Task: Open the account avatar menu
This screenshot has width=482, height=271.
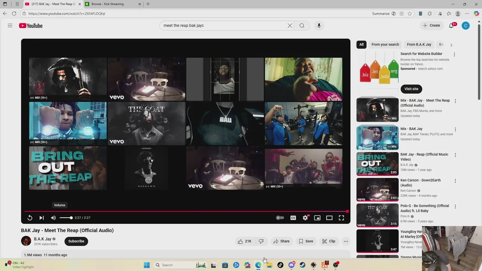Action: 466,26
